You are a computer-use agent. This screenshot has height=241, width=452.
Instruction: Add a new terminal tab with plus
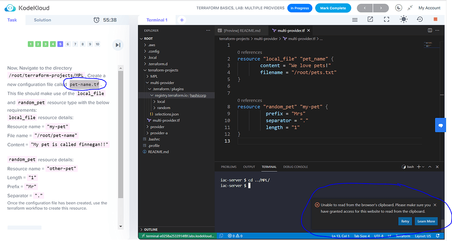[x=182, y=20]
